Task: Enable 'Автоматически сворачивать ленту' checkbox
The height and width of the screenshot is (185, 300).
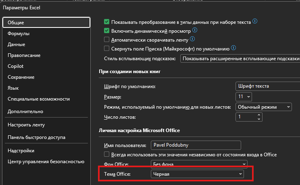Action: (106, 39)
